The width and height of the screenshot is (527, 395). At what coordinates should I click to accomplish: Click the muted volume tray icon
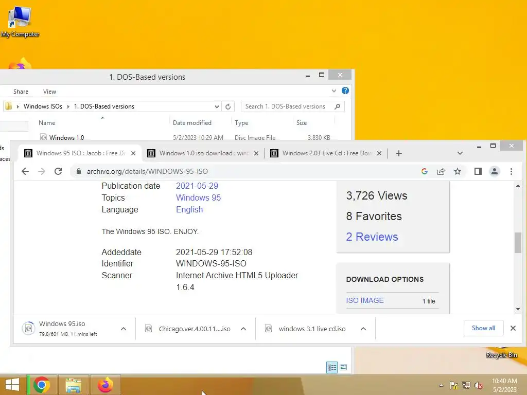tap(478, 385)
